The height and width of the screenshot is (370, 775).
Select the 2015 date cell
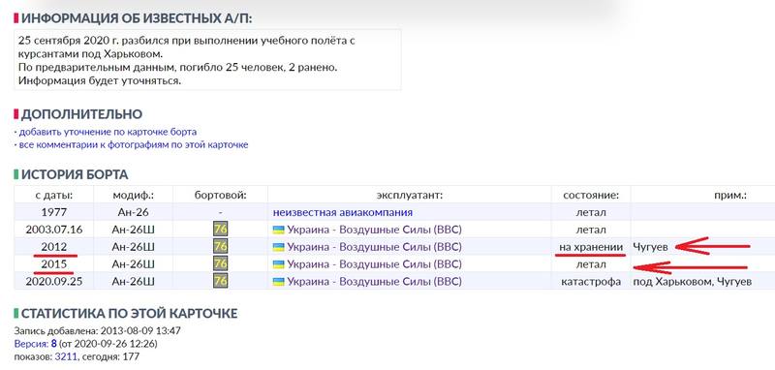pos(54,264)
